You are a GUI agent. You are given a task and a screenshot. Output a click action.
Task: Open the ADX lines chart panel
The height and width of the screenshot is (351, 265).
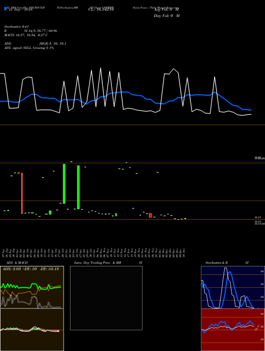[32, 287]
